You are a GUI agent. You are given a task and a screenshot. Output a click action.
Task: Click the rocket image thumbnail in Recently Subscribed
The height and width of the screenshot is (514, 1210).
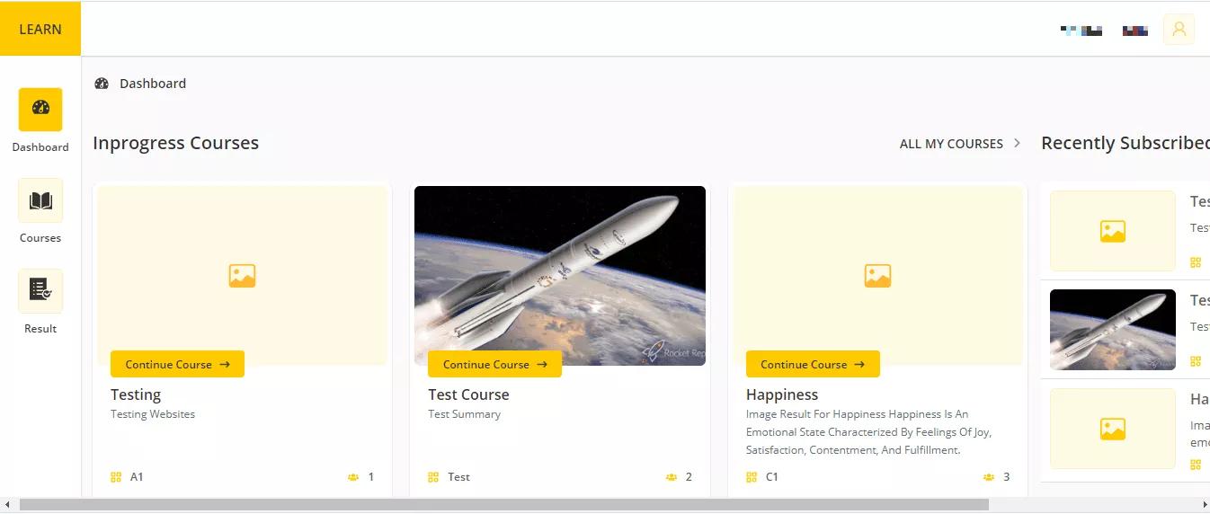pyautogui.click(x=1112, y=330)
